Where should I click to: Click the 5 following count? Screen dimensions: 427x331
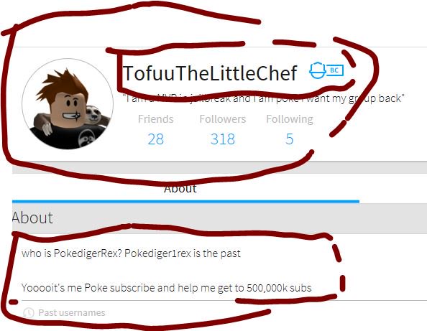click(290, 139)
